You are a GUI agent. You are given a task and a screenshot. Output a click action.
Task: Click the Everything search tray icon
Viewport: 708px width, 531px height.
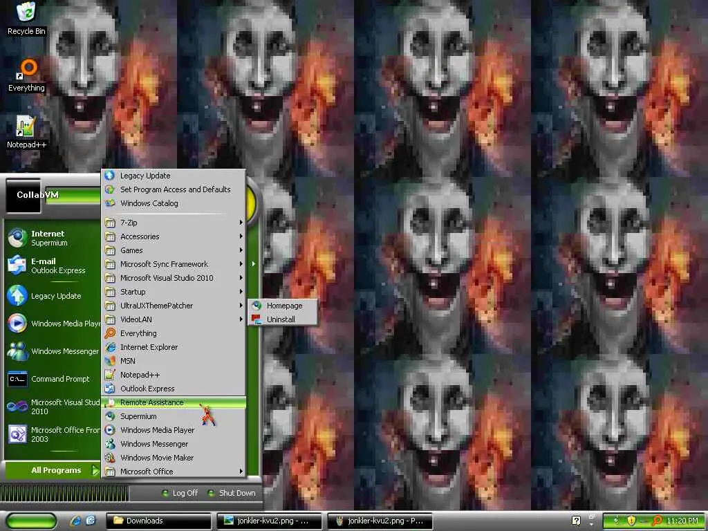pos(658,521)
